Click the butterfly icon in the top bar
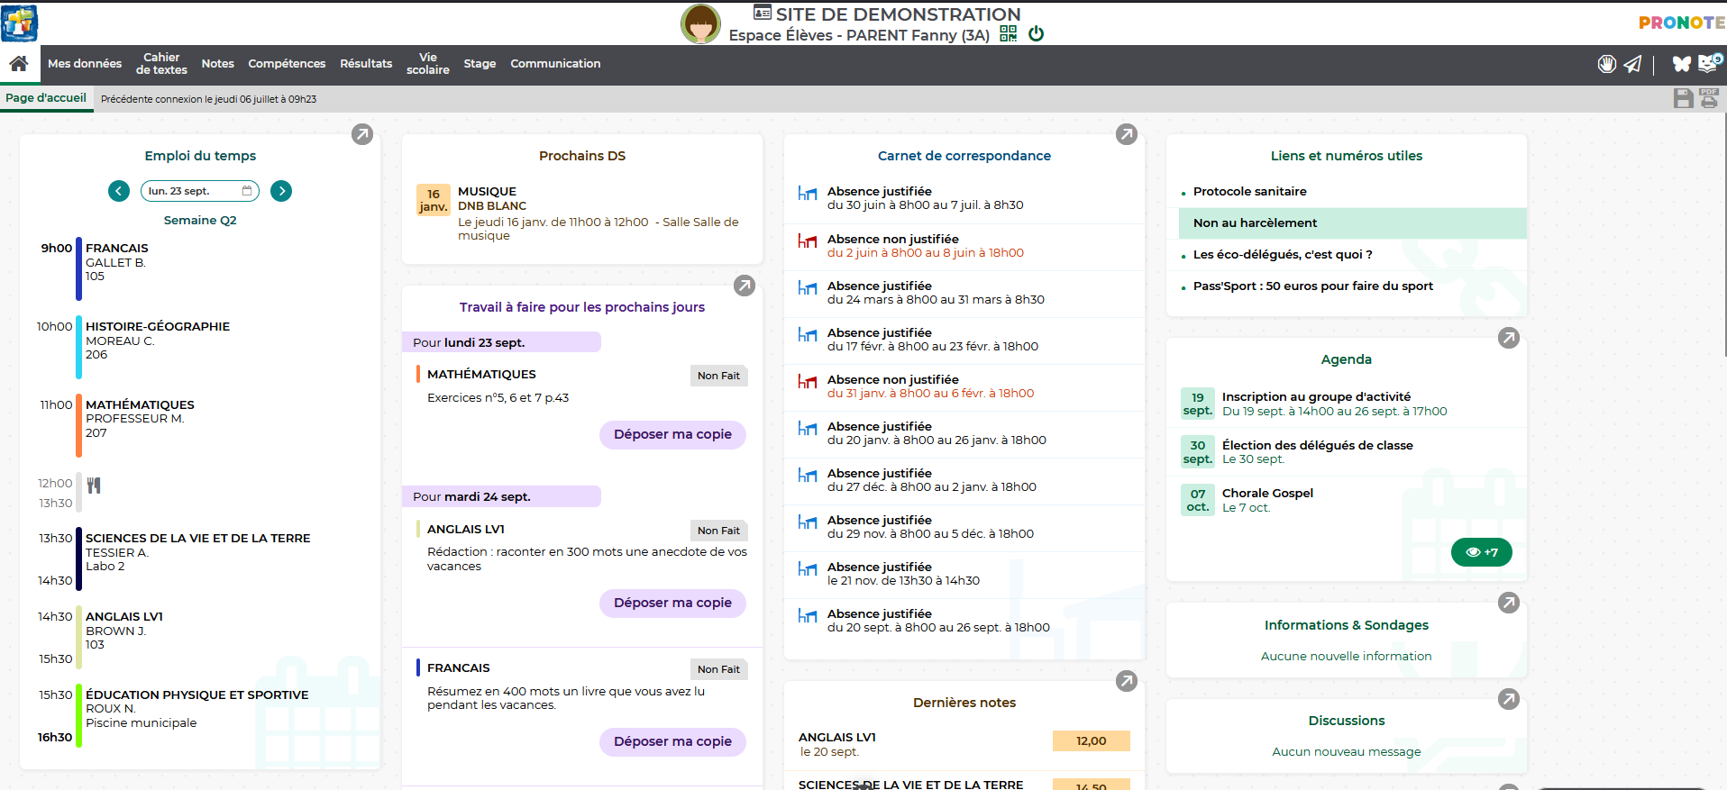 coord(1681,64)
